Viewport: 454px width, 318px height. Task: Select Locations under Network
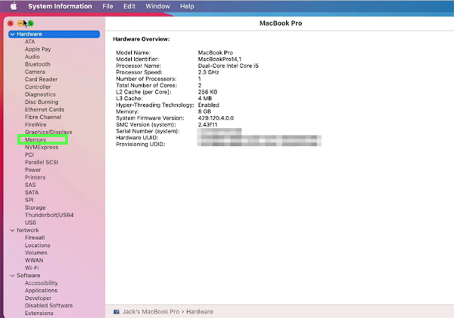pos(38,245)
